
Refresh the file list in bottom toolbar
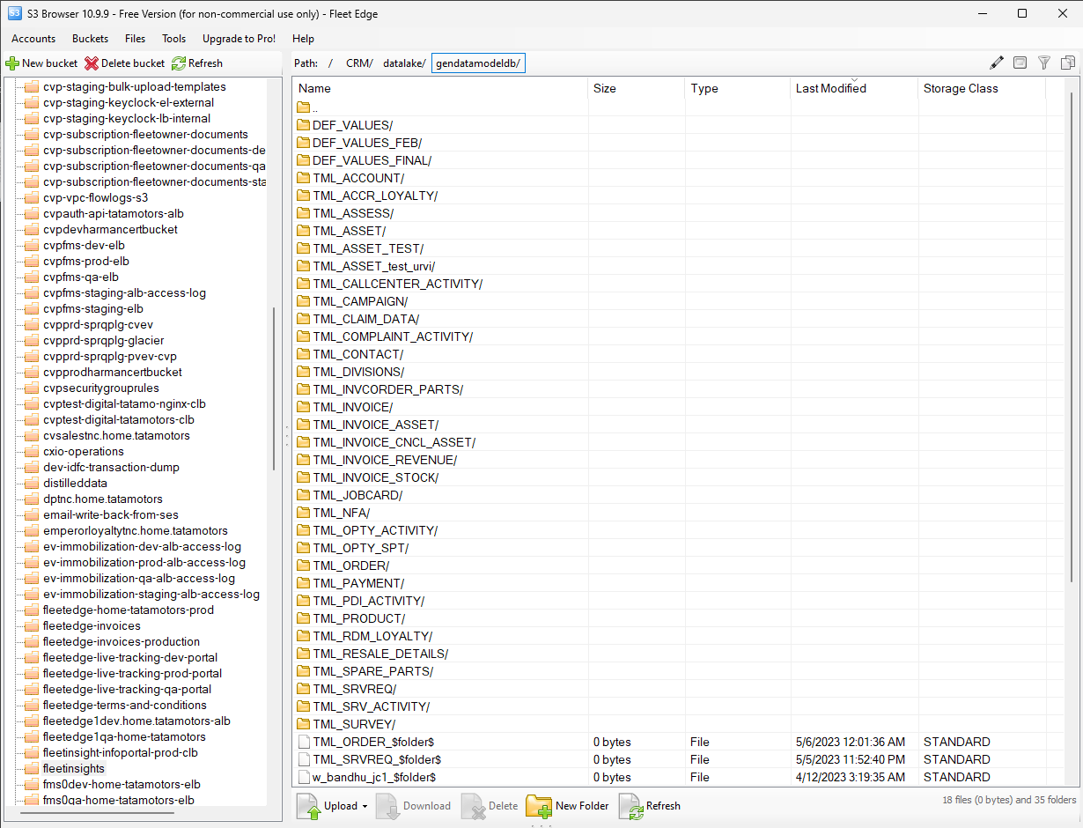point(650,806)
